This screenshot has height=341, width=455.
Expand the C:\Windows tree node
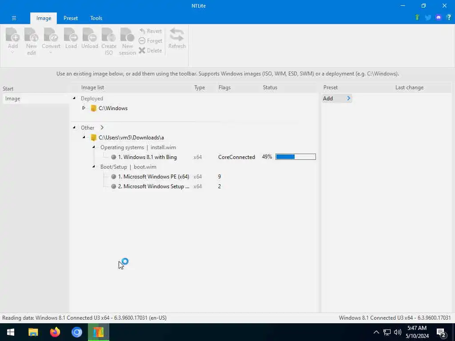(x=84, y=108)
